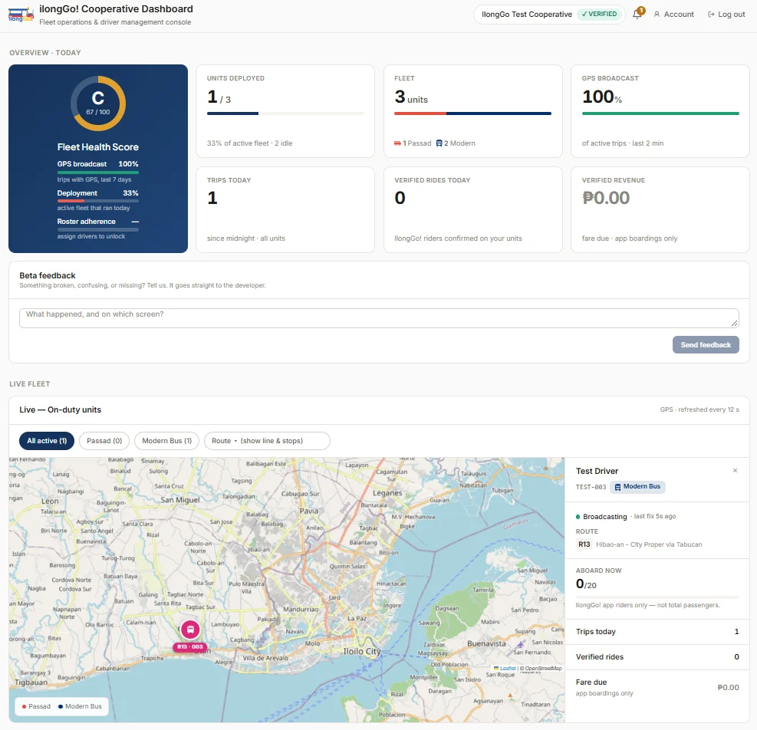757x730 pixels.
Task: Click the GPS broadcast 100% health metric
Action: coord(98,171)
